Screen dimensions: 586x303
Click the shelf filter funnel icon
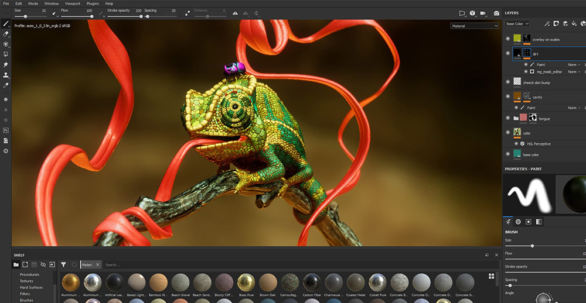coord(63,264)
